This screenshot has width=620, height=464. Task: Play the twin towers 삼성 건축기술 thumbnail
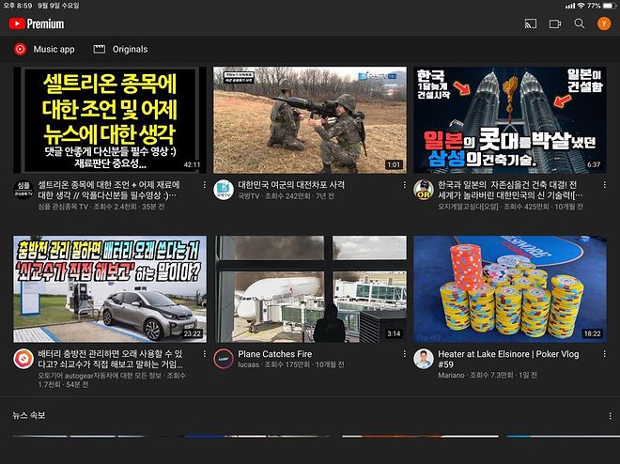tap(510, 119)
